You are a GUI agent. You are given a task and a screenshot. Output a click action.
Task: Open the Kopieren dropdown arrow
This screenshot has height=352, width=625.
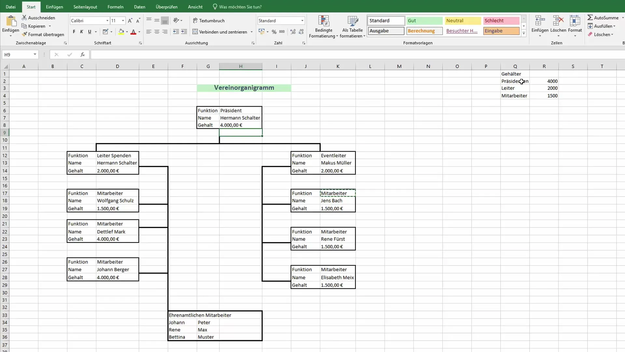50,26
